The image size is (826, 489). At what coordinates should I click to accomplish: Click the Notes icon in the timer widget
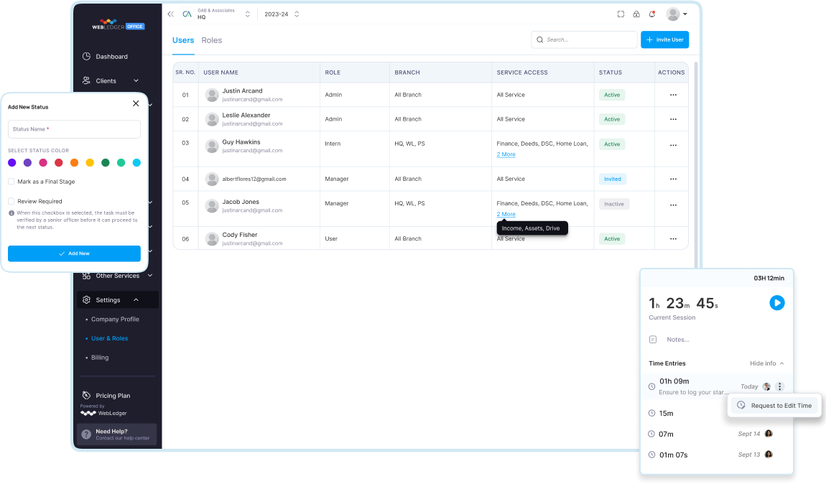coord(653,339)
